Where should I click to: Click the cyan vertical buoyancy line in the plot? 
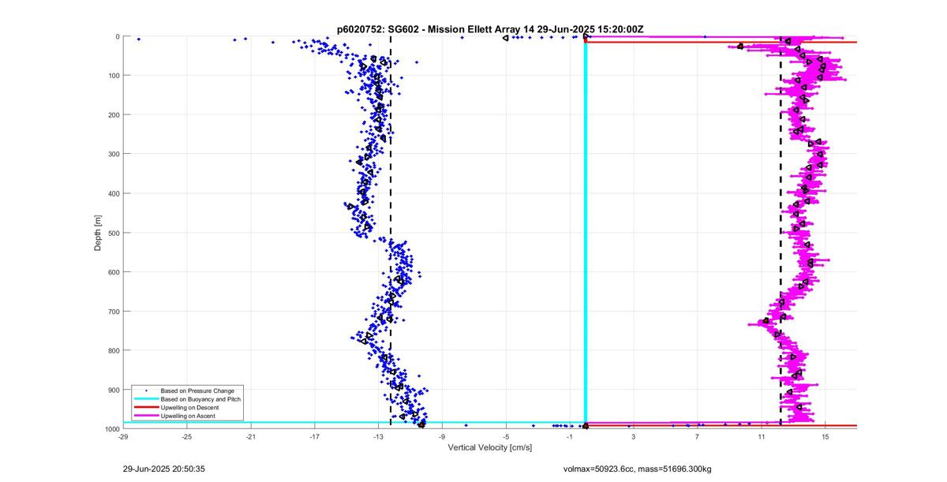click(x=585, y=229)
